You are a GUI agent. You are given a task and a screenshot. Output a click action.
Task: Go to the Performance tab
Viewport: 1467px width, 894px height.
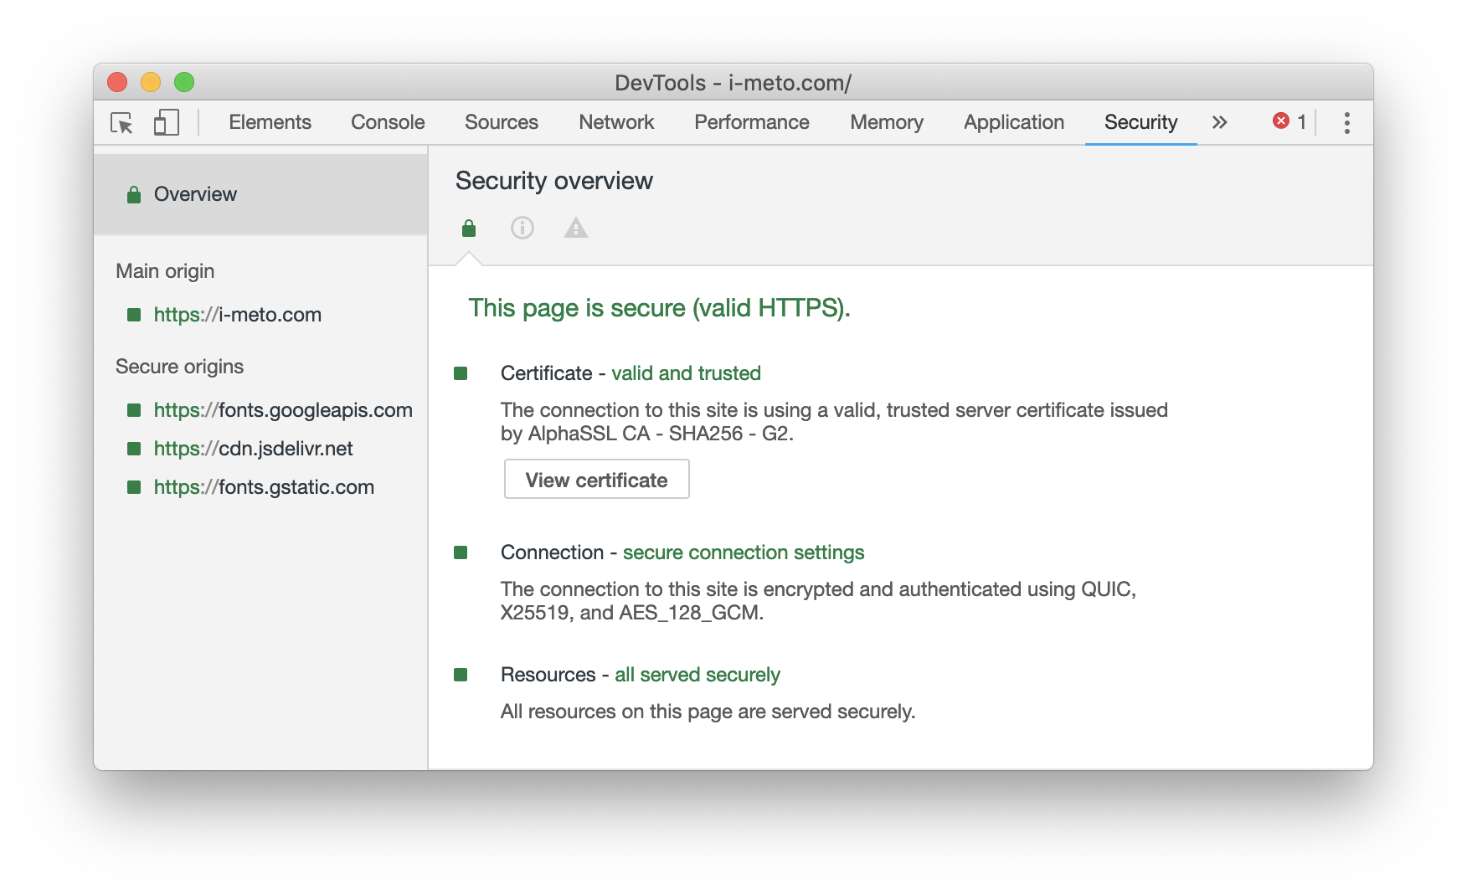(752, 122)
